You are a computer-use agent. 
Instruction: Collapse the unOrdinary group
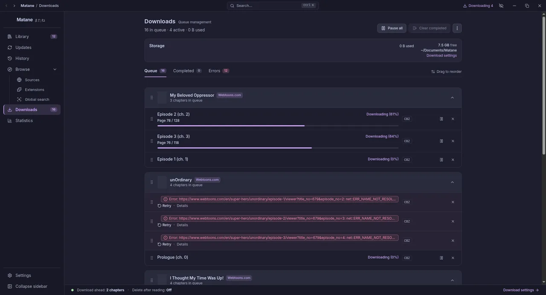(x=453, y=182)
